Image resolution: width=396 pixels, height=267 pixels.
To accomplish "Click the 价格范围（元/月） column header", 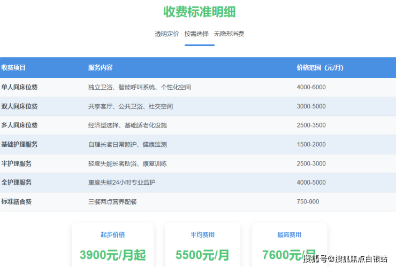I will pos(319,68).
